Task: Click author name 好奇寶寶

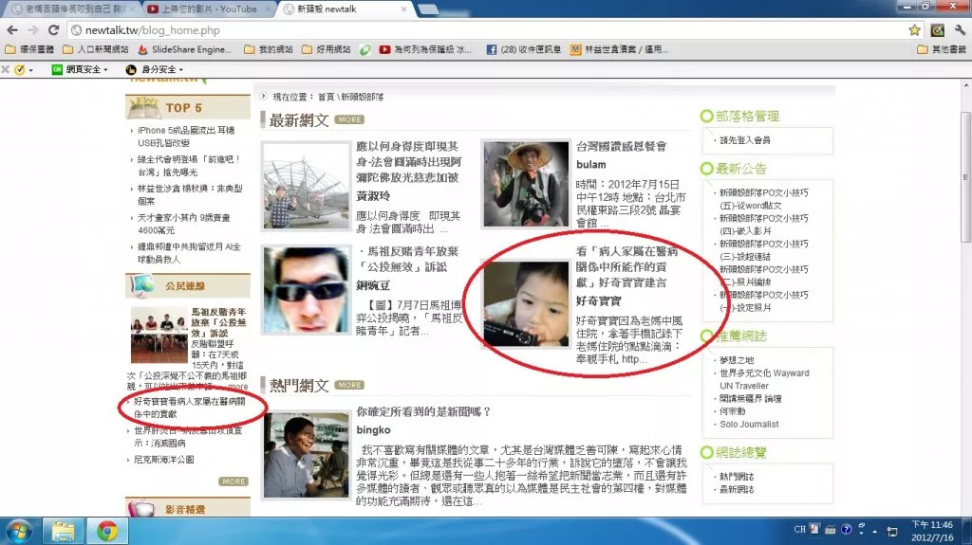Action: pos(598,301)
